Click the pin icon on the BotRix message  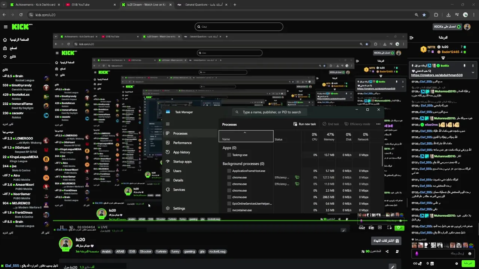pos(464,66)
